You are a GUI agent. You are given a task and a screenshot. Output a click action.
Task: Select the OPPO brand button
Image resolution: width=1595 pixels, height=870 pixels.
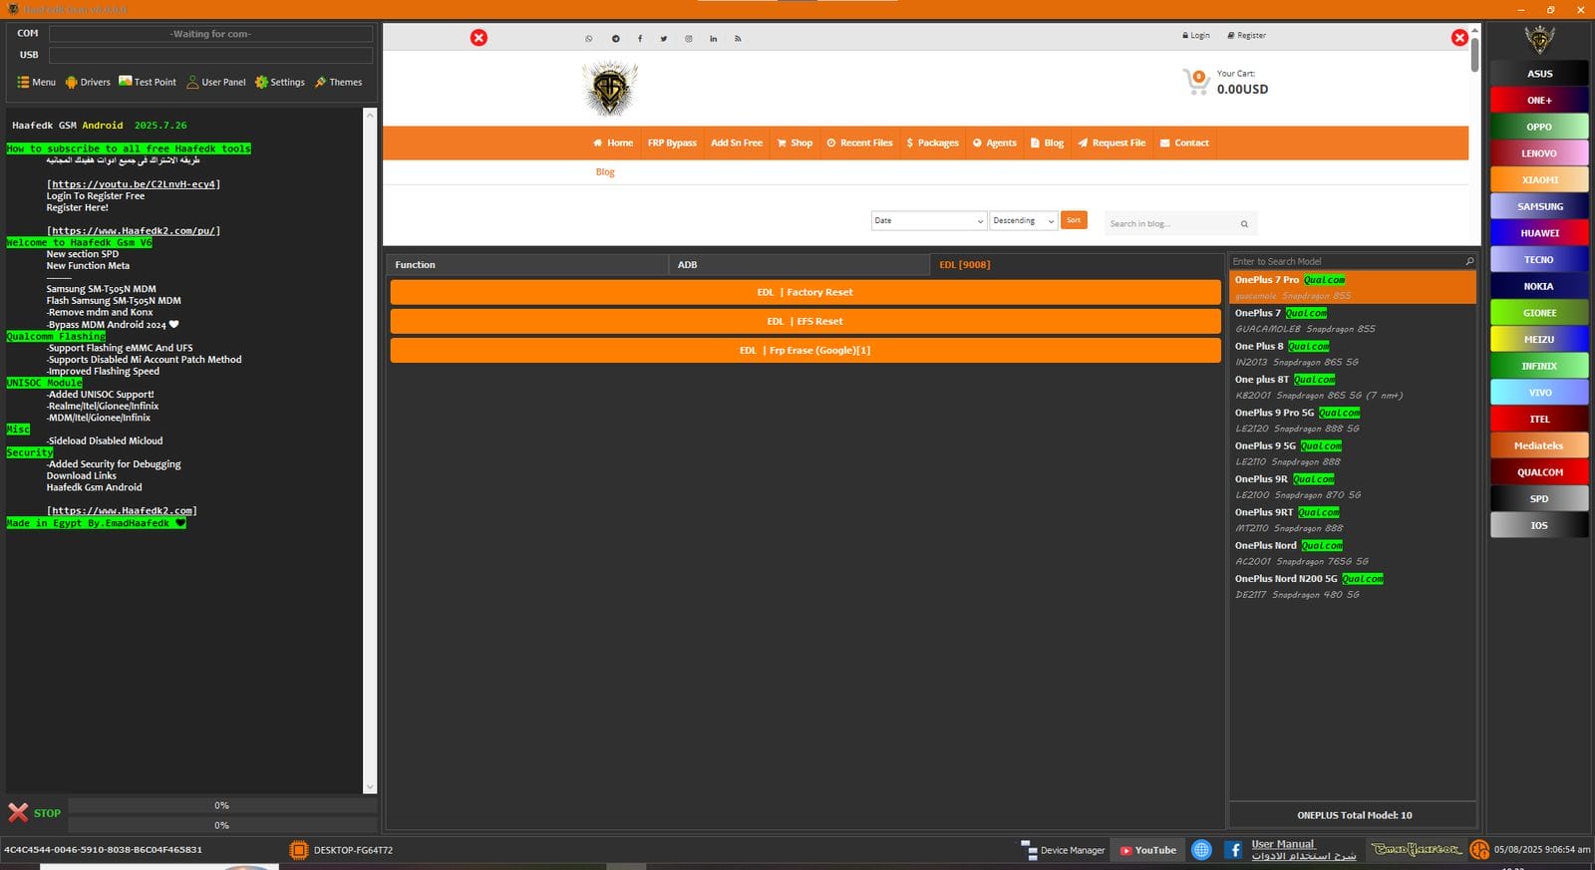pos(1539,127)
